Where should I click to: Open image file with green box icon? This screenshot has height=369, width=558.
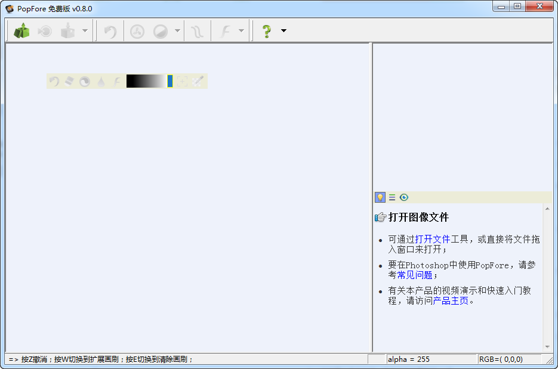[21, 30]
